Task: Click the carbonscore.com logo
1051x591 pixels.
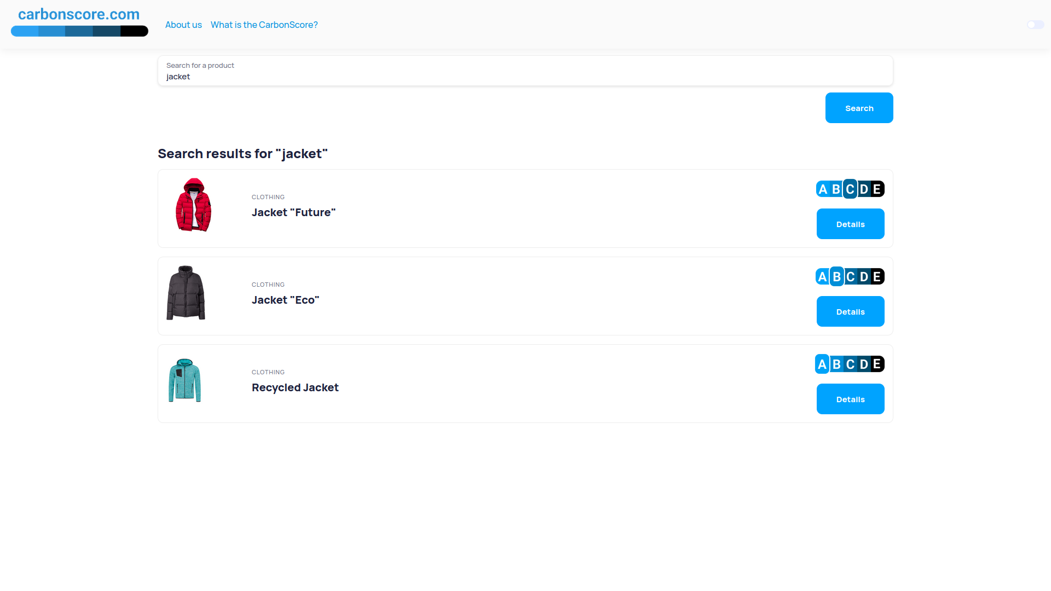Action: click(79, 15)
